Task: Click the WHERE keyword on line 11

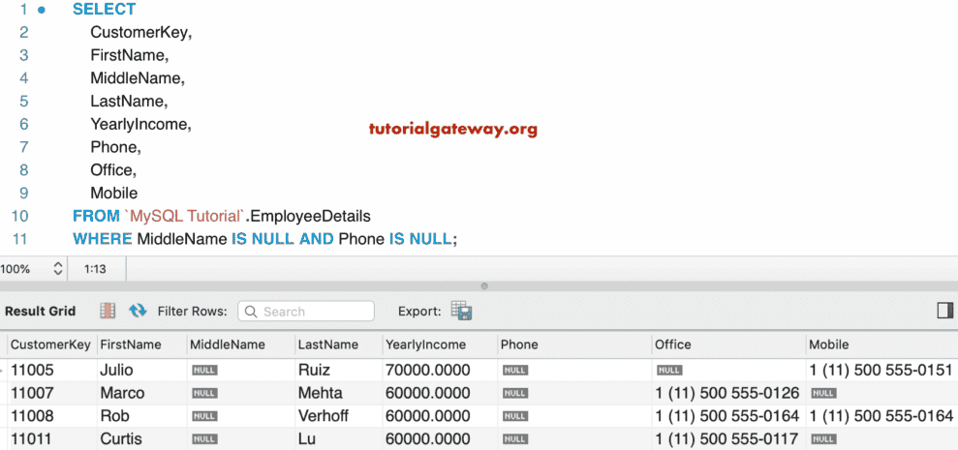Action: [x=102, y=239]
